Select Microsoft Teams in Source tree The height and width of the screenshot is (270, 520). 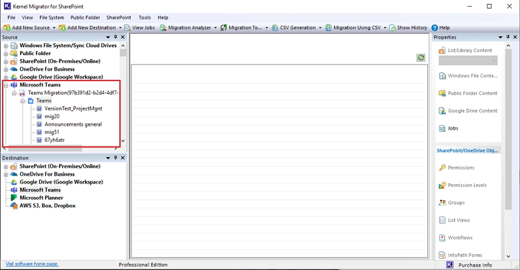pyautogui.click(x=40, y=85)
